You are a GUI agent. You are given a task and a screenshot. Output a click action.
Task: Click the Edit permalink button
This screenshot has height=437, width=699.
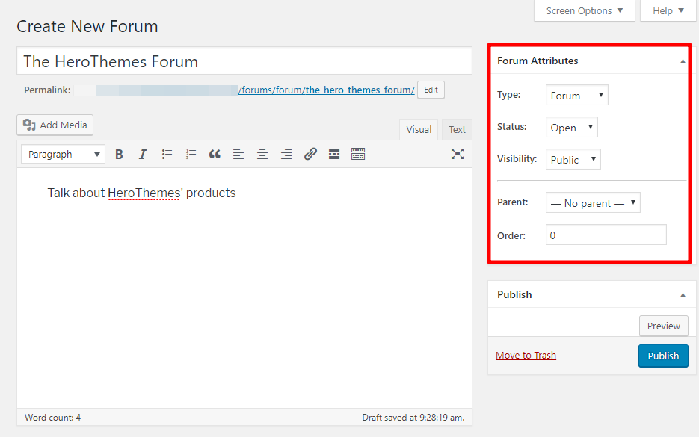point(431,90)
